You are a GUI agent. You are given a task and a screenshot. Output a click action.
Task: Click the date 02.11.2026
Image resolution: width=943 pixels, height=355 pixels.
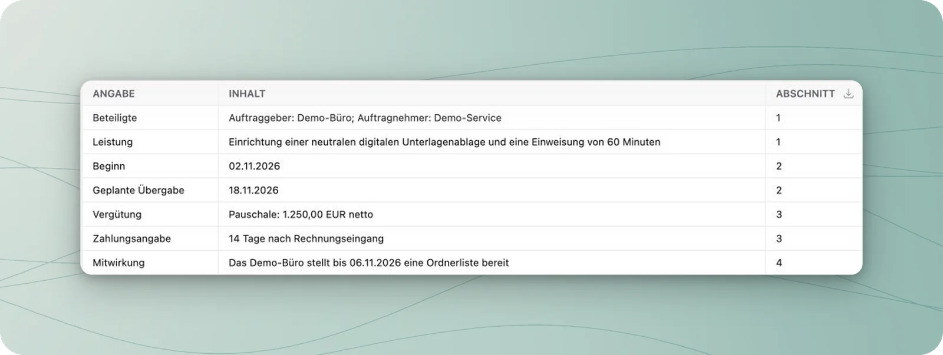(255, 166)
